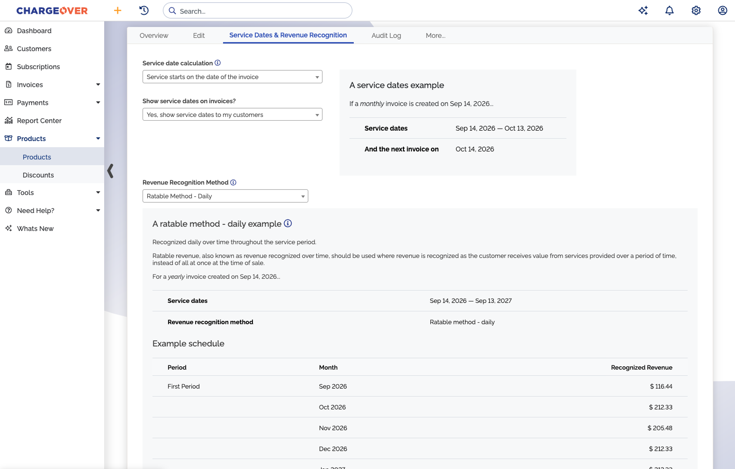Collapse the Products menu arrow
735x469 pixels.
98,139
